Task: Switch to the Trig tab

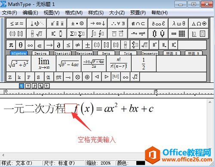Action: coord(128,53)
